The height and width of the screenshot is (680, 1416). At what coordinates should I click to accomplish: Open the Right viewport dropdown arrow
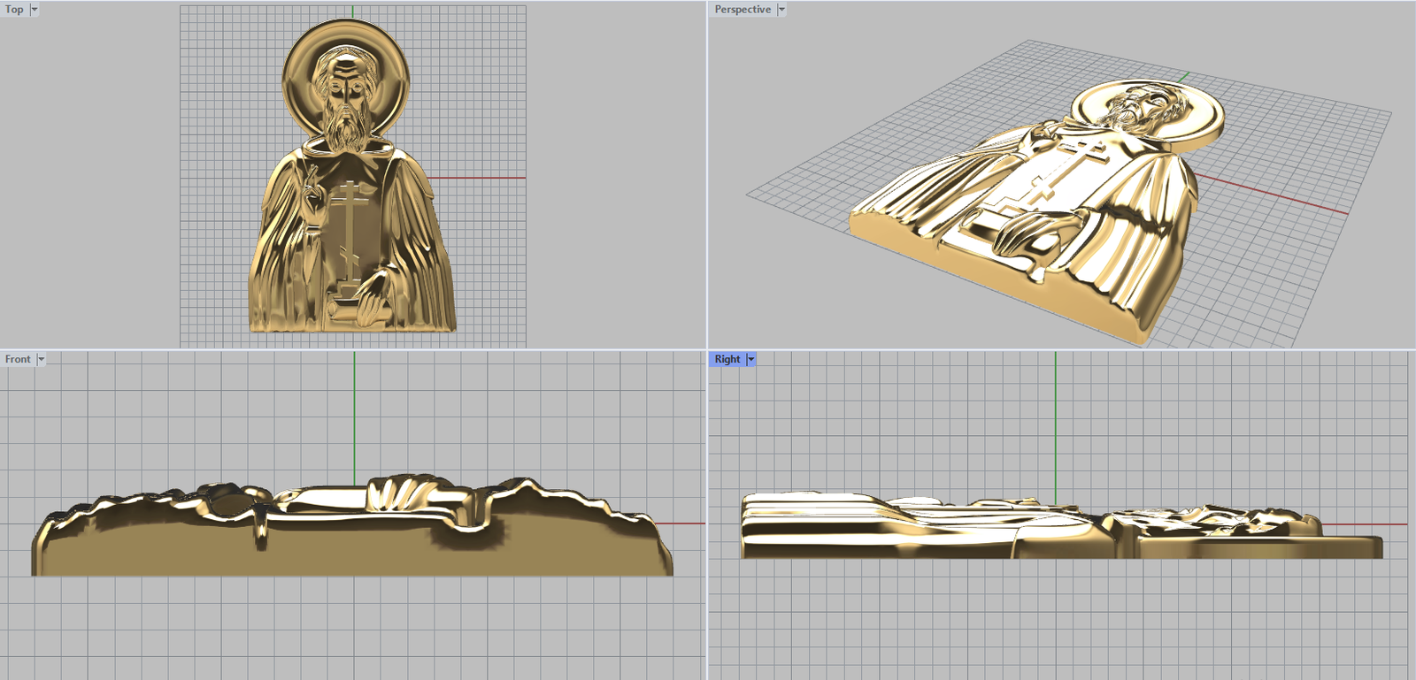click(751, 359)
